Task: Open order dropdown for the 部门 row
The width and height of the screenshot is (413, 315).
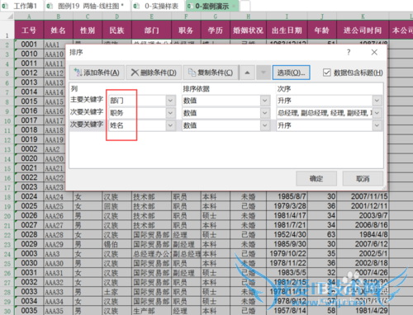Action: pyautogui.click(x=377, y=101)
